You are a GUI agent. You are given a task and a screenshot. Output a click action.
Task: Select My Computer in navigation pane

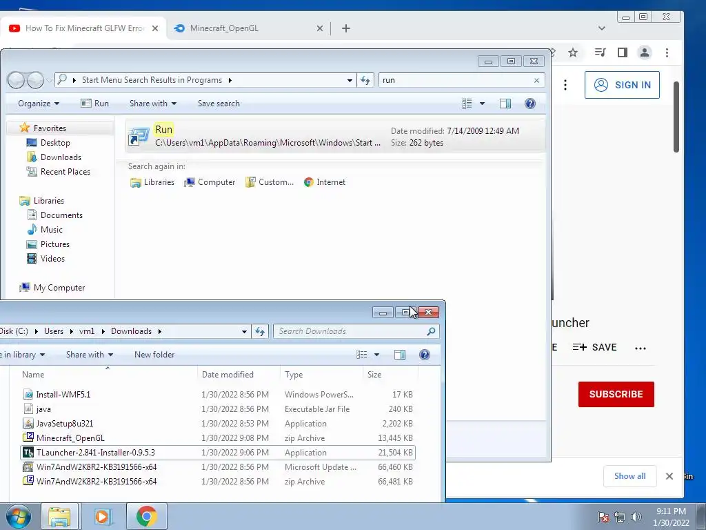tap(59, 288)
